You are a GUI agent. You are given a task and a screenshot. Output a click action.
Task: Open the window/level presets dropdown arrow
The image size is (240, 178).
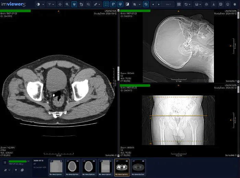click(x=43, y=4)
